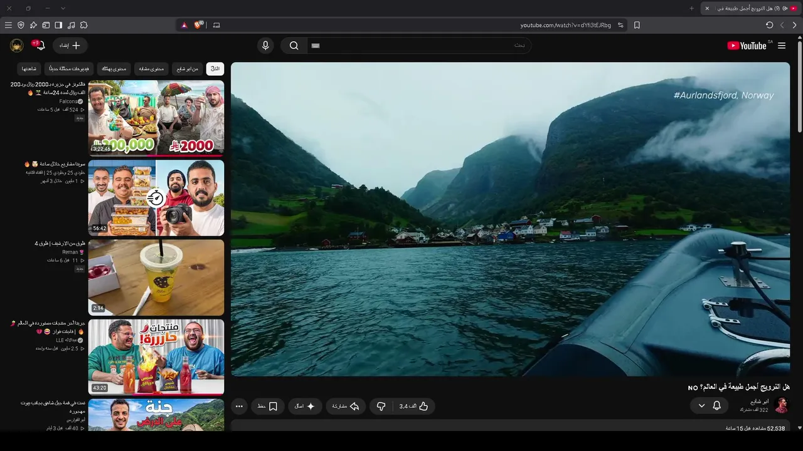Screen dimensions: 803x451
Task: Open Brave Rewards triangle icon
Action: point(184,25)
